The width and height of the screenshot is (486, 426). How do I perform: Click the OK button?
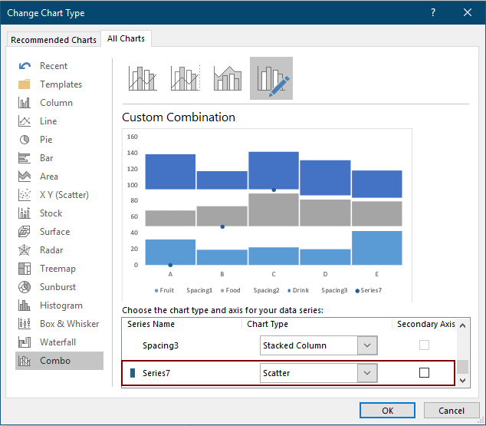click(387, 411)
